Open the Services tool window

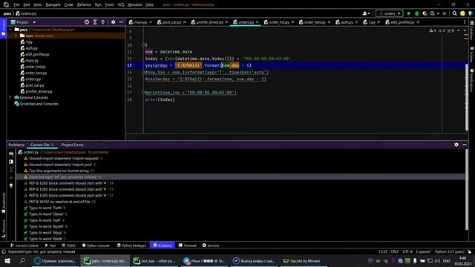coord(211,245)
